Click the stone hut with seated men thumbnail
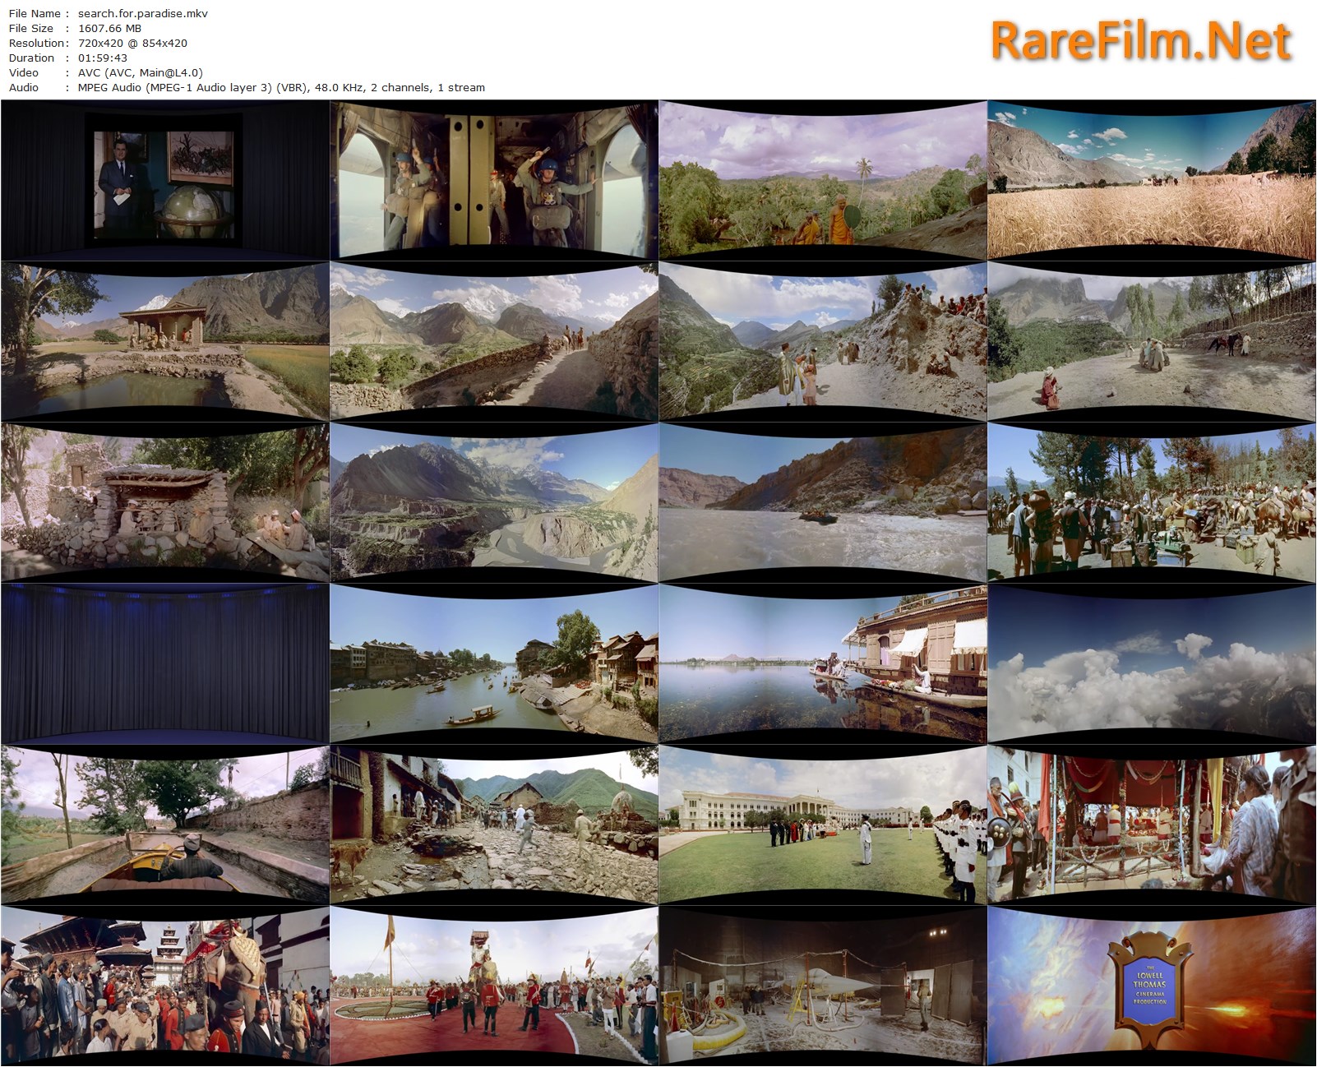 [165, 502]
